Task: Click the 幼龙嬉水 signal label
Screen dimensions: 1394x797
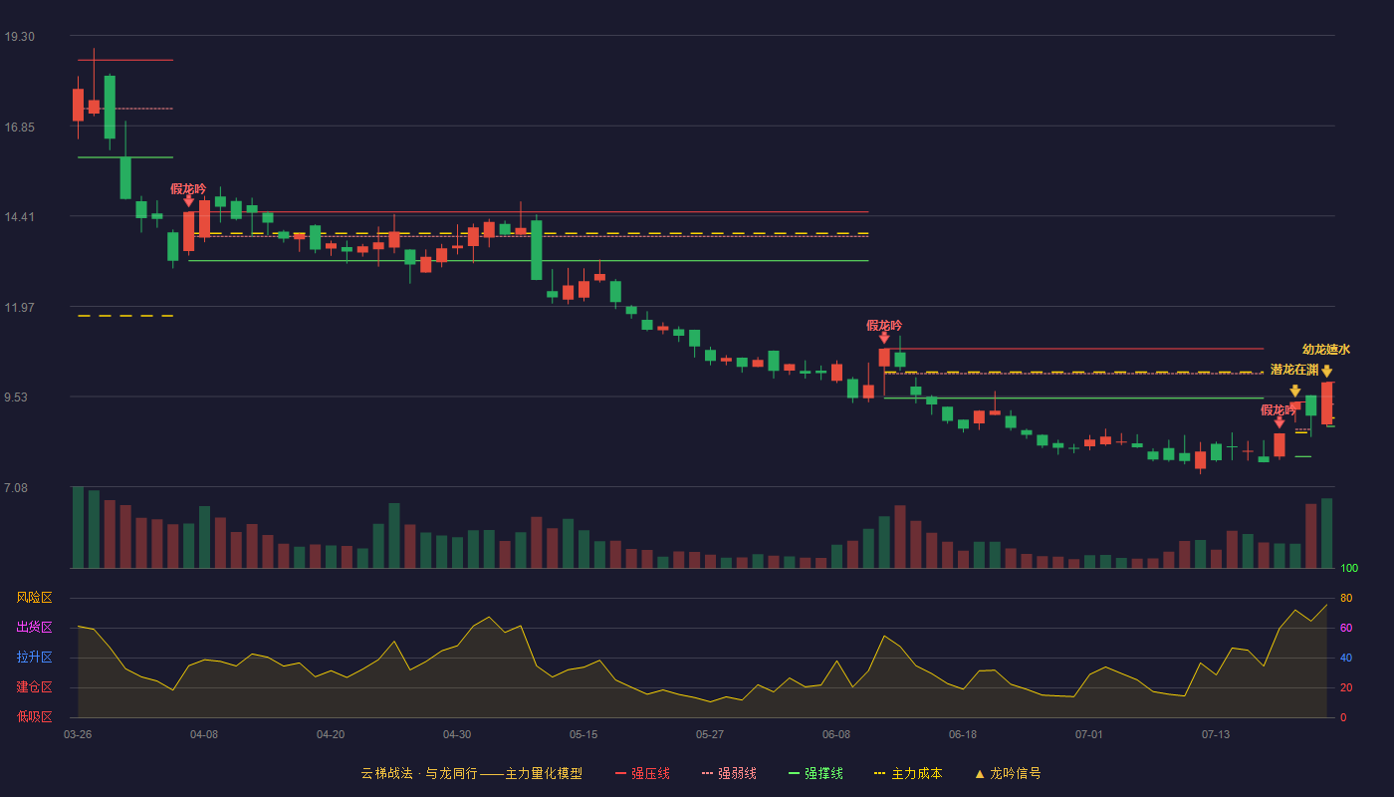Action: click(1326, 350)
